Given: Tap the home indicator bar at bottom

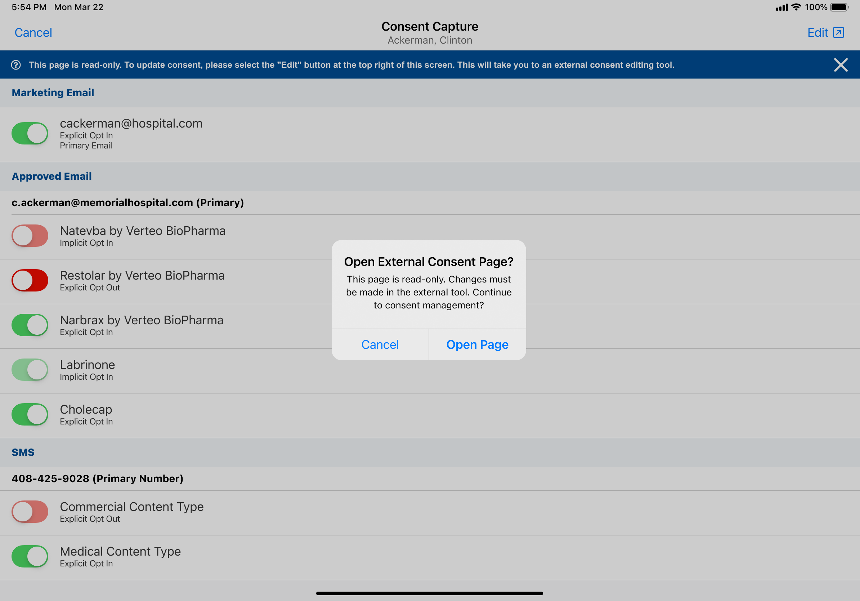Looking at the screenshot, I should pos(429,593).
